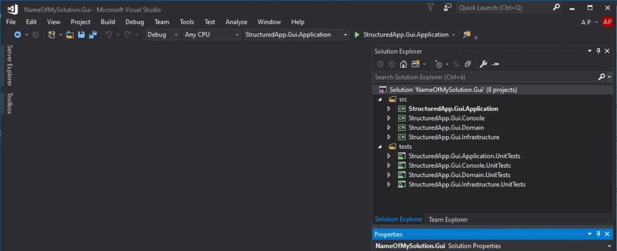Toggle pin on the Solution Explorer panel

(x=598, y=51)
